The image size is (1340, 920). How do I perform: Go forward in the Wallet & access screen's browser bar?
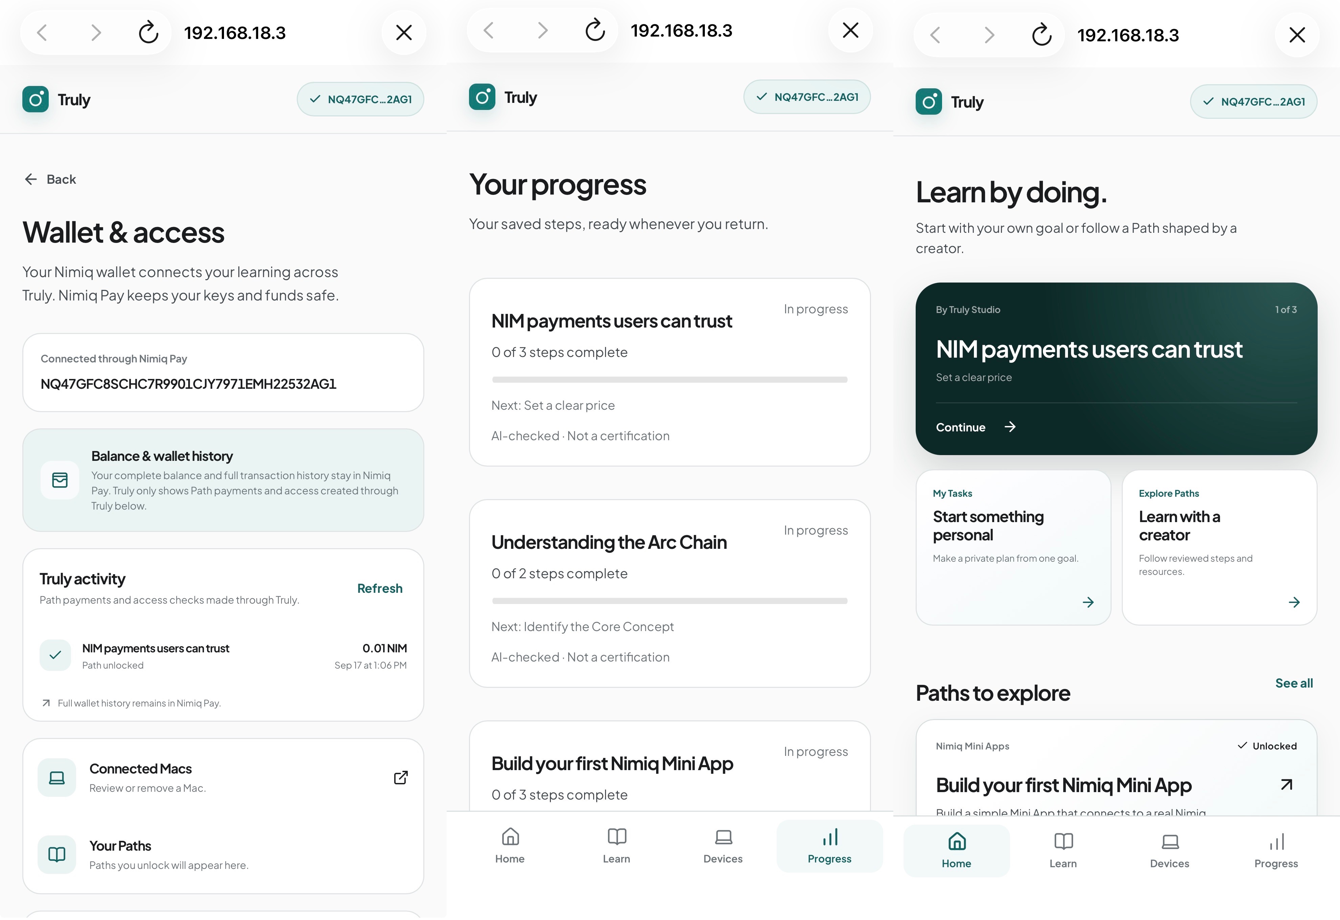pos(96,33)
